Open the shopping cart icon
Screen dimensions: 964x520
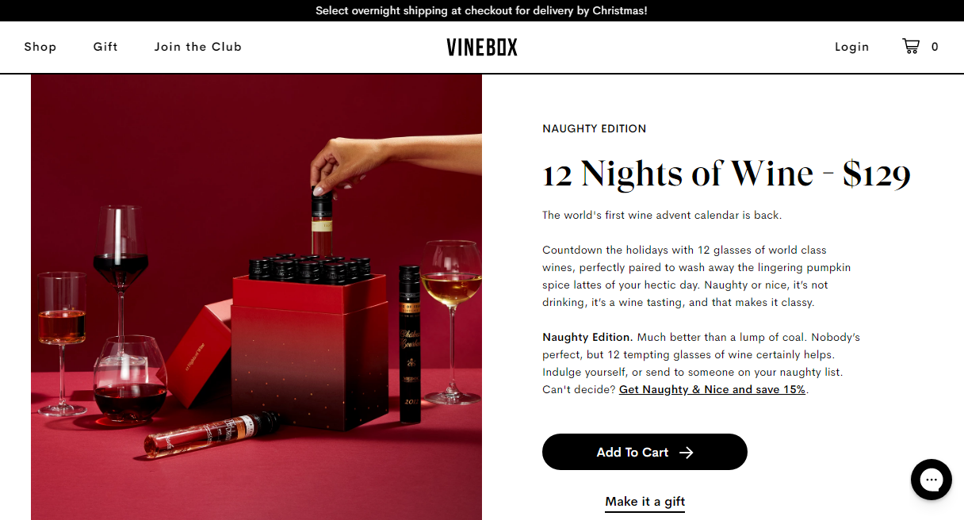pos(910,46)
